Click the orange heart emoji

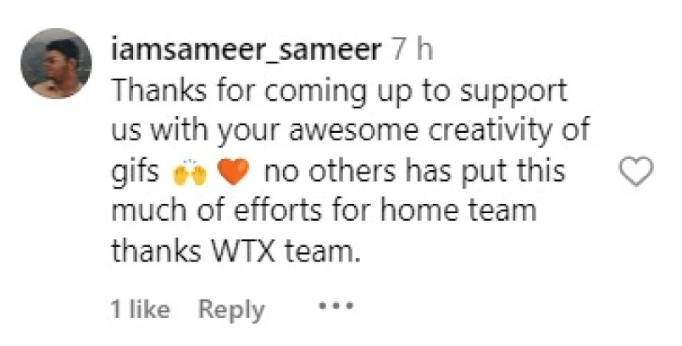pyautogui.click(x=233, y=173)
